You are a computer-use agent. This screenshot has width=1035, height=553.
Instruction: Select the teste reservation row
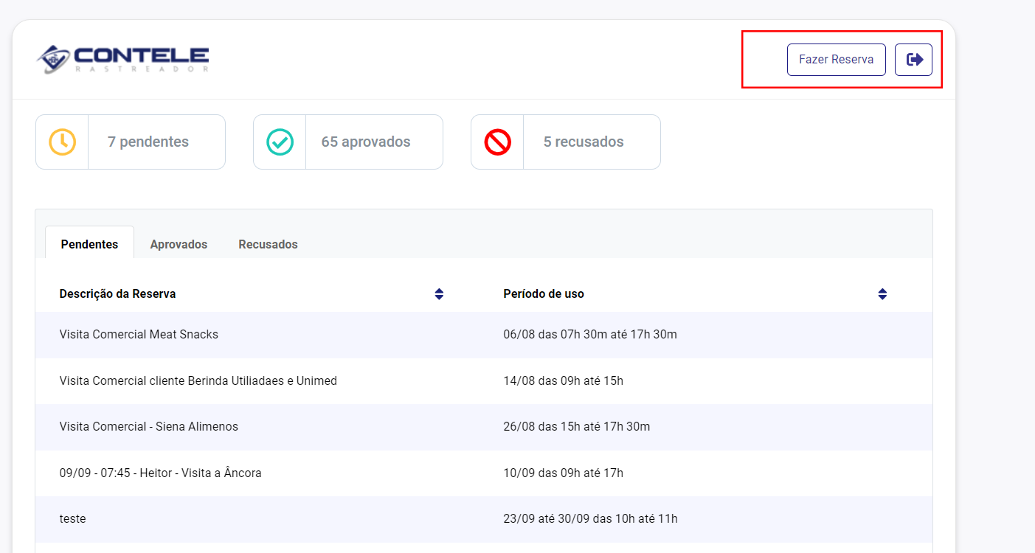coord(73,519)
